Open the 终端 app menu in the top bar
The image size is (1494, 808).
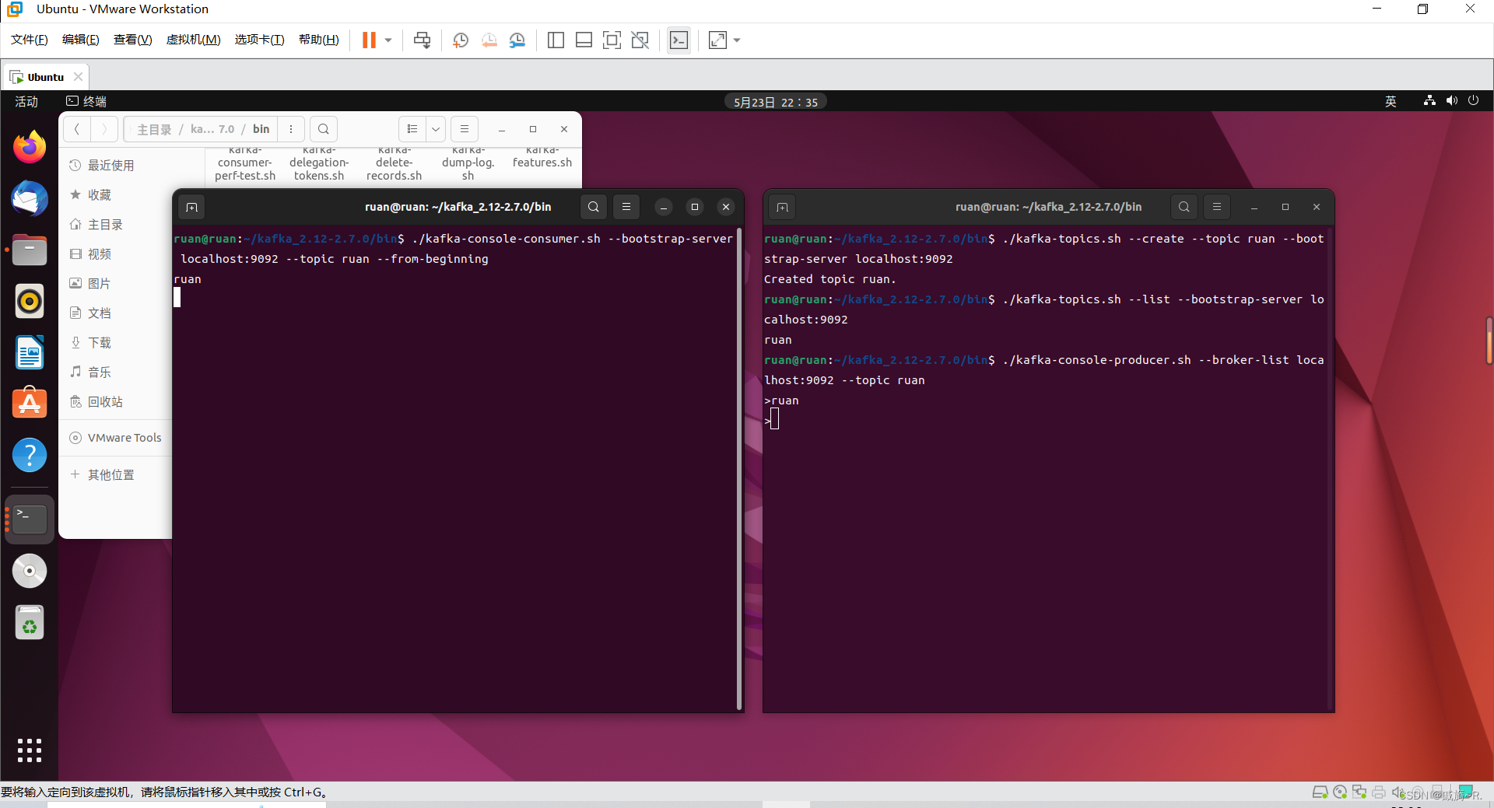point(86,101)
